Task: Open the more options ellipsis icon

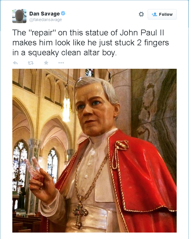Action: [61, 63]
